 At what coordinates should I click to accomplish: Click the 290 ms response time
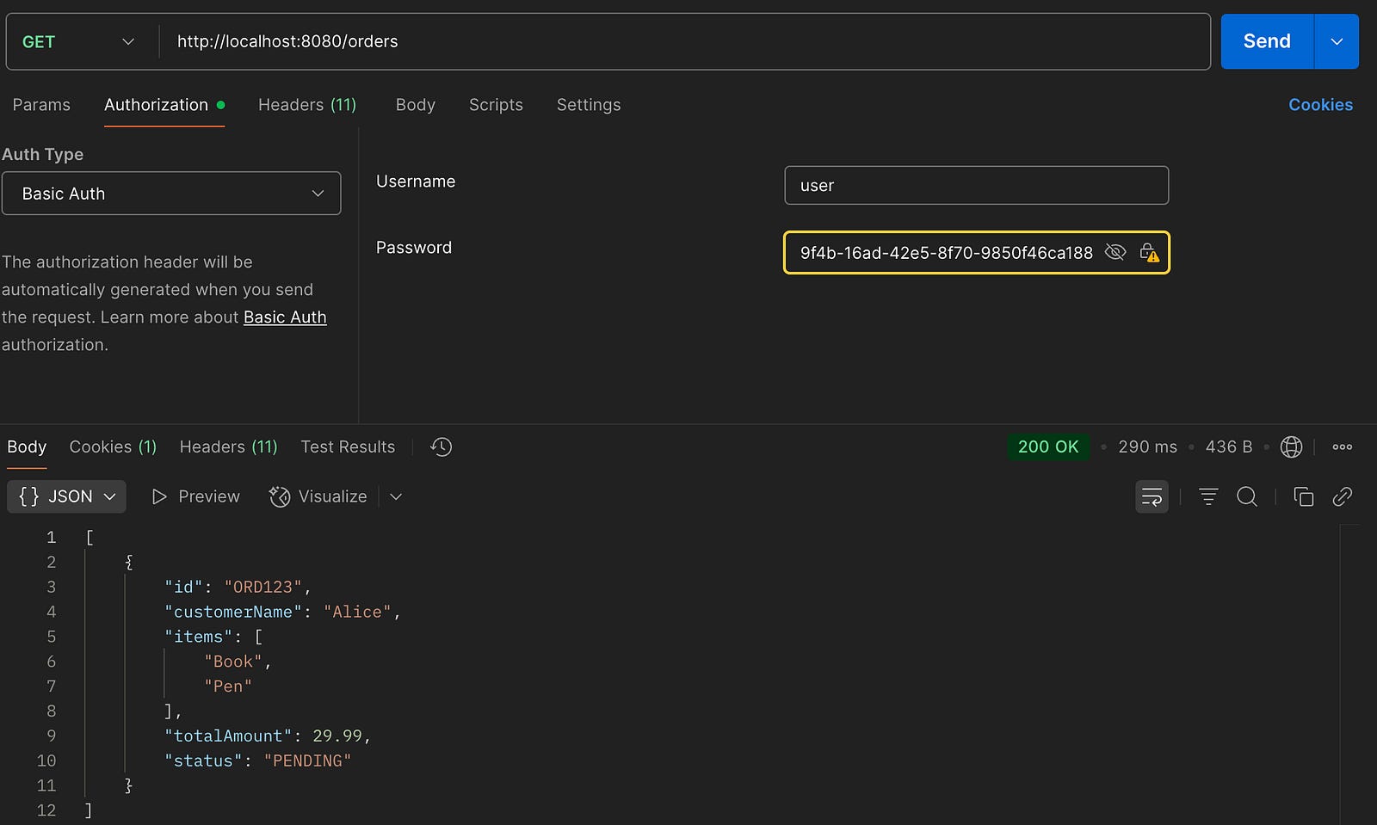[1147, 446]
